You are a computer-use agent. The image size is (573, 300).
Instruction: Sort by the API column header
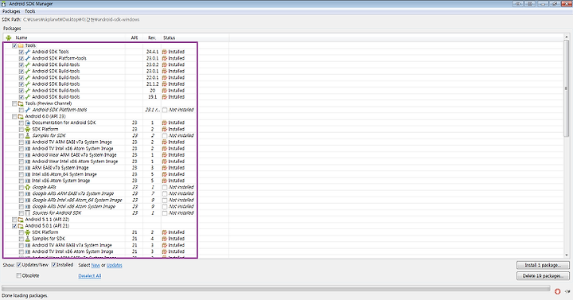pos(134,37)
